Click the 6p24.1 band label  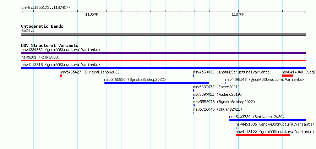[28, 31]
